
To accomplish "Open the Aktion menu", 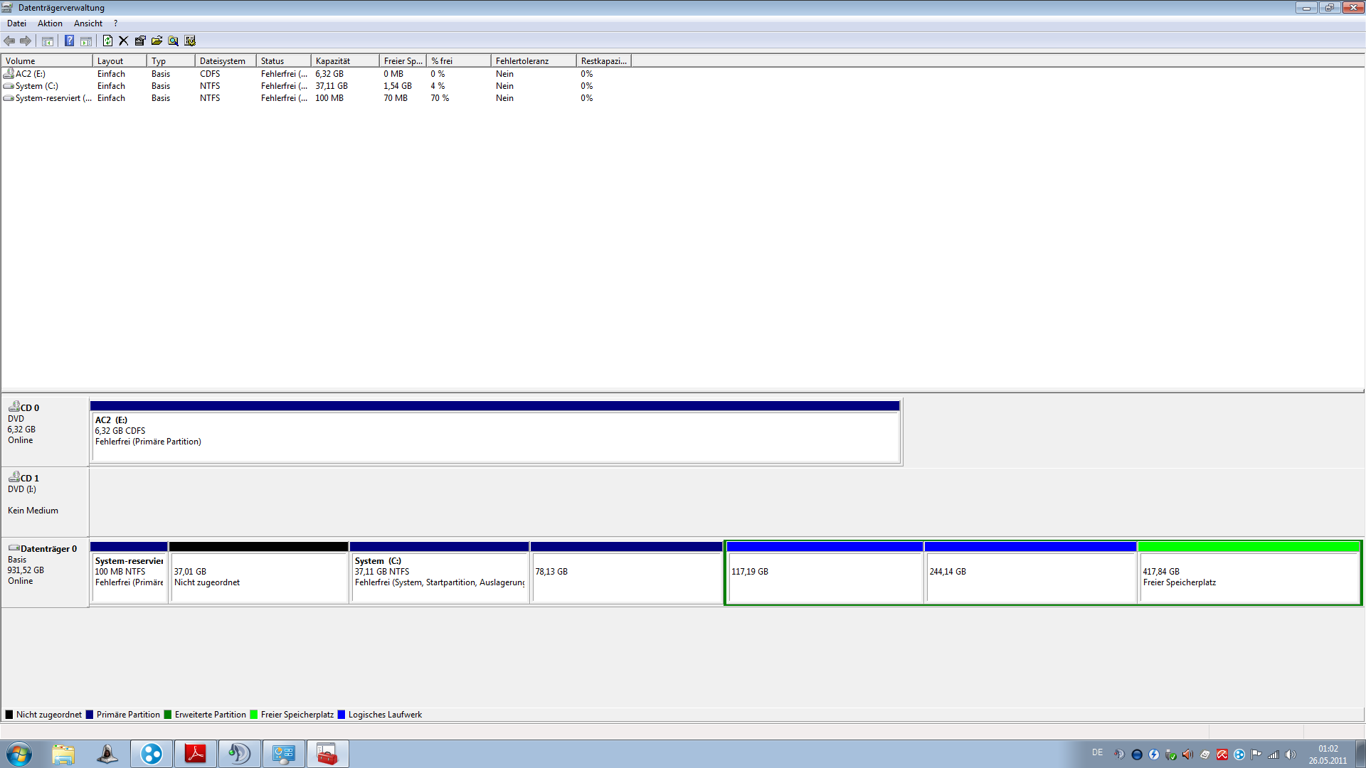I will tap(50, 23).
